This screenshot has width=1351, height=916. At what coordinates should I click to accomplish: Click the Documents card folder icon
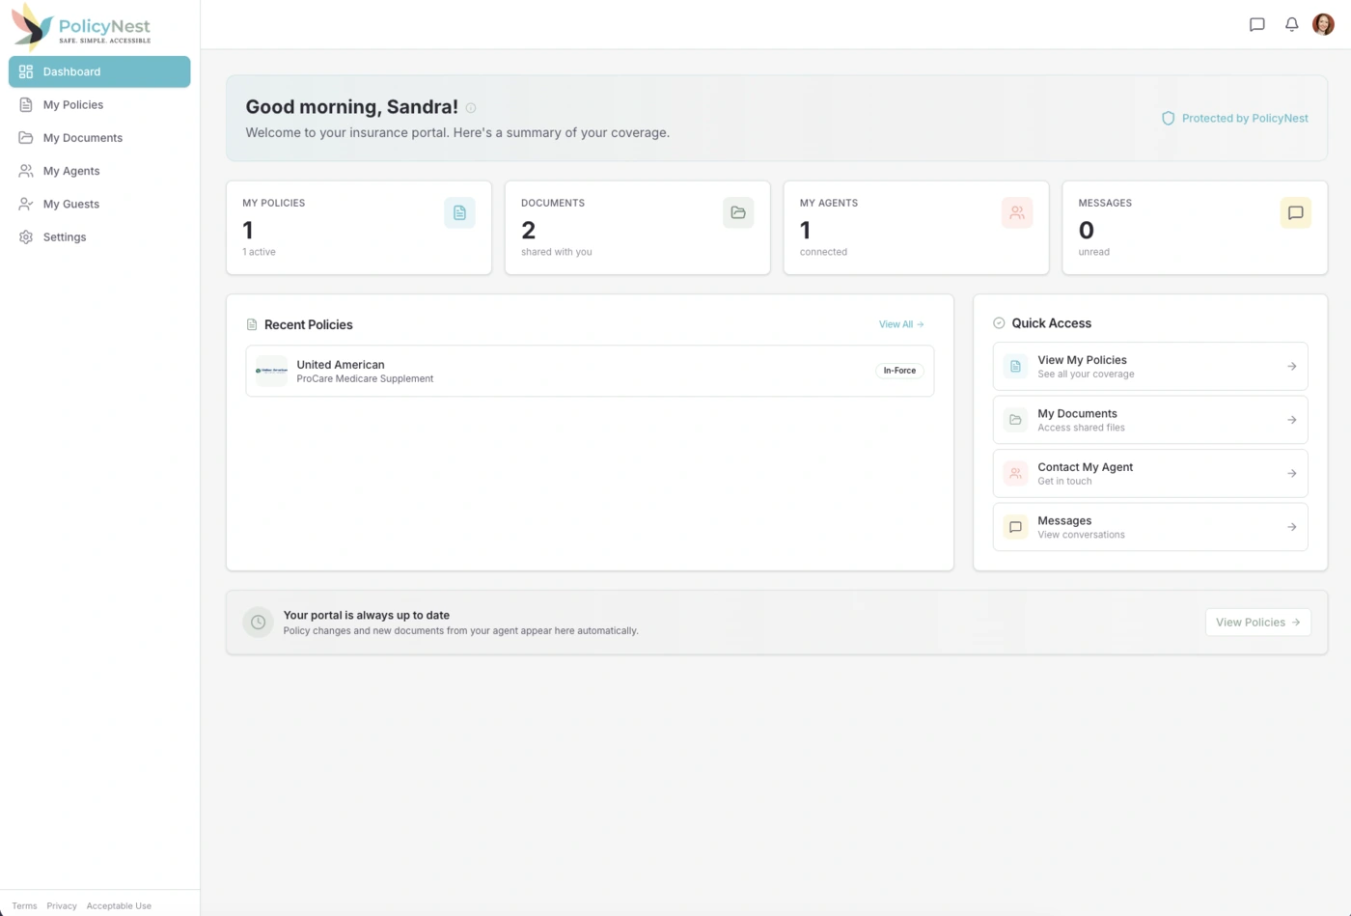tap(738, 212)
